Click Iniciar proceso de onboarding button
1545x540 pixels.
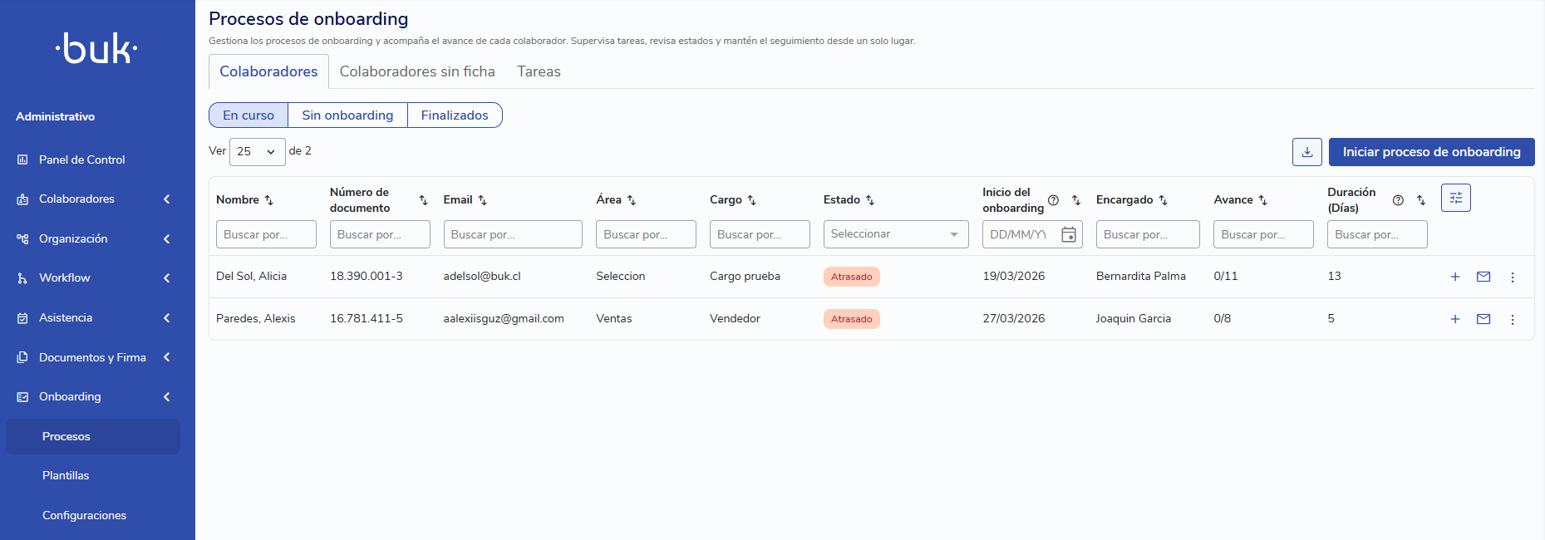tap(1430, 152)
